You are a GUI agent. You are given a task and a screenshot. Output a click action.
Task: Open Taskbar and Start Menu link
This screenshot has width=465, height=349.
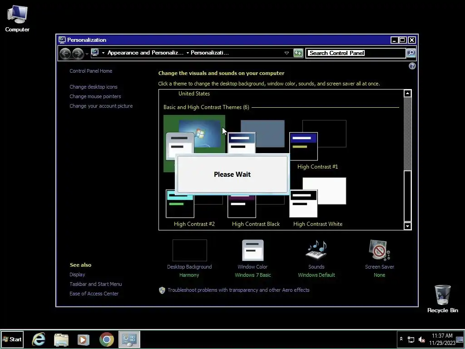tap(95, 284)
